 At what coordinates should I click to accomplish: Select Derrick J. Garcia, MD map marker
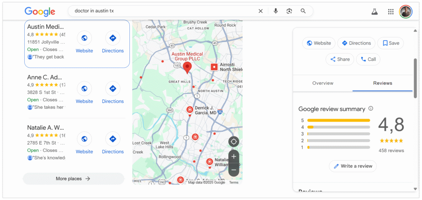pos(190,109)
